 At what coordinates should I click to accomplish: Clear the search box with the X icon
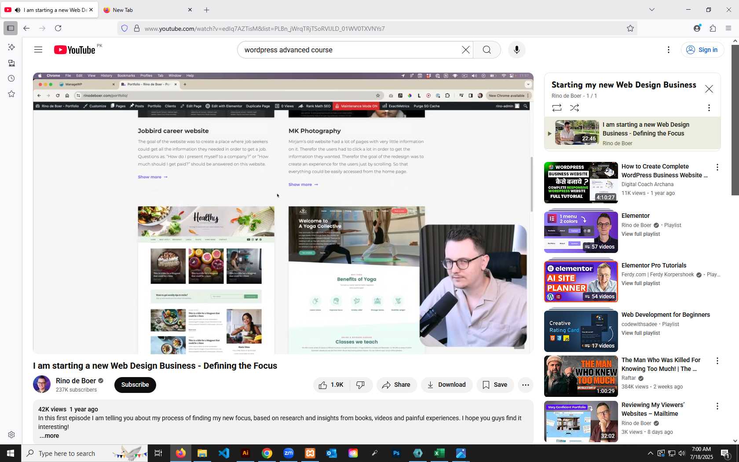(465, 50)
